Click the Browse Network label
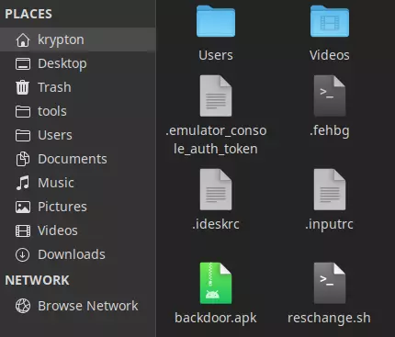The height and width of the screenshot is (337, 395). [88, 306]
